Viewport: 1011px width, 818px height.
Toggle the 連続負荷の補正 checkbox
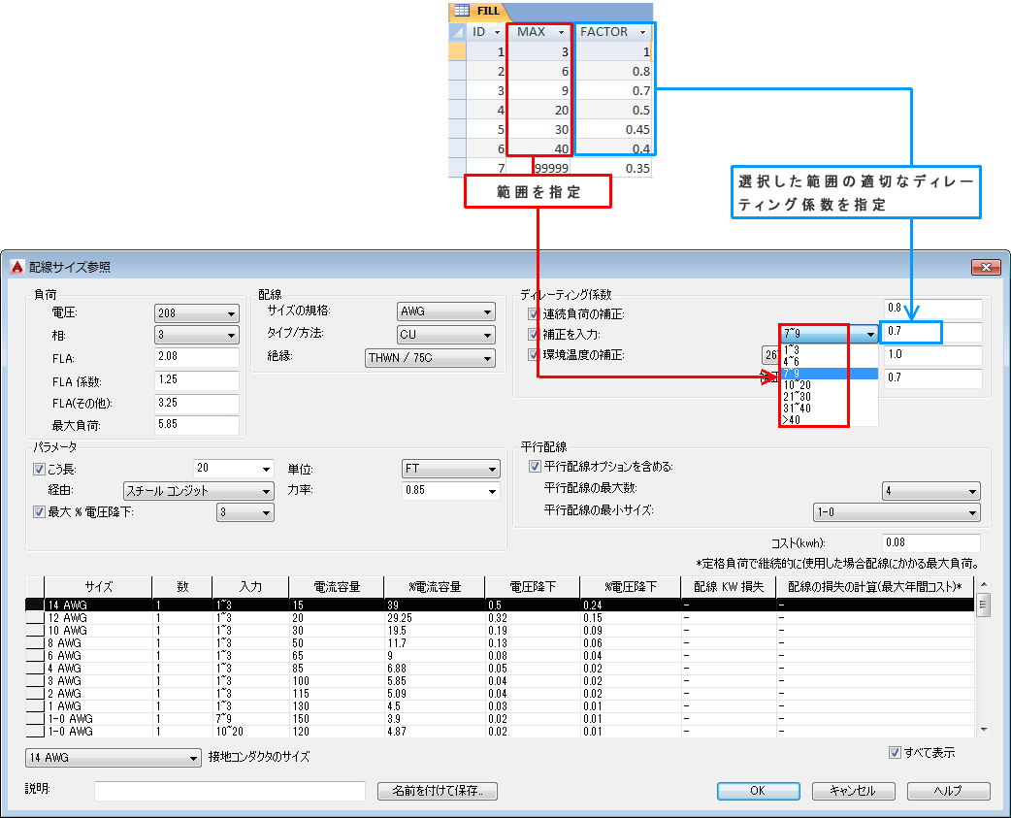coord(534,314)
